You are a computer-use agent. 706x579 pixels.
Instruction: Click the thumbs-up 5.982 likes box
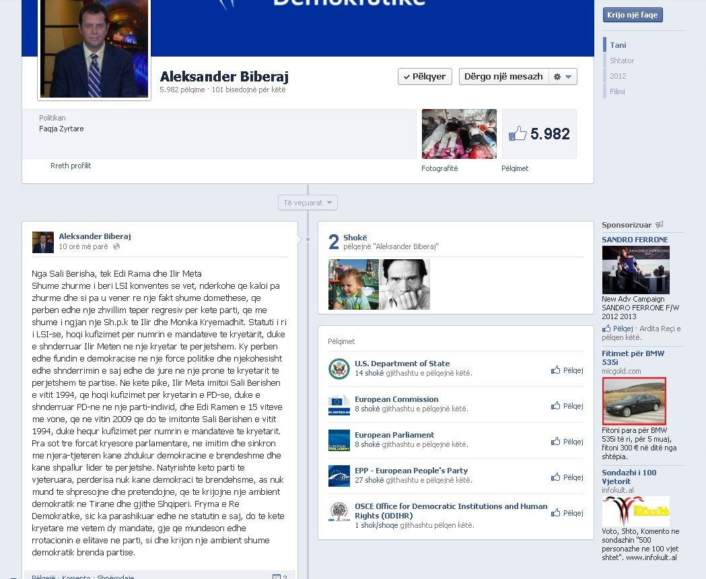coord(539,134)
